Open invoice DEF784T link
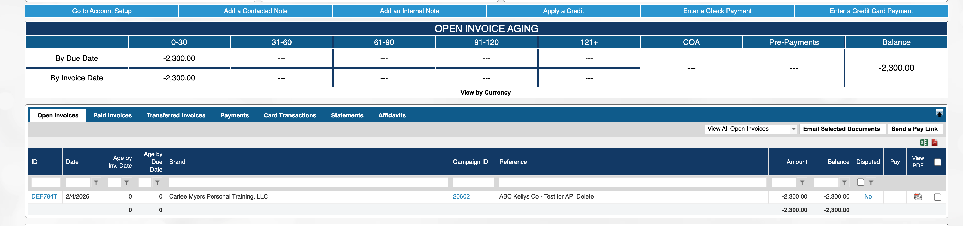This screenshot has width=963, height=226. (44, 196)
